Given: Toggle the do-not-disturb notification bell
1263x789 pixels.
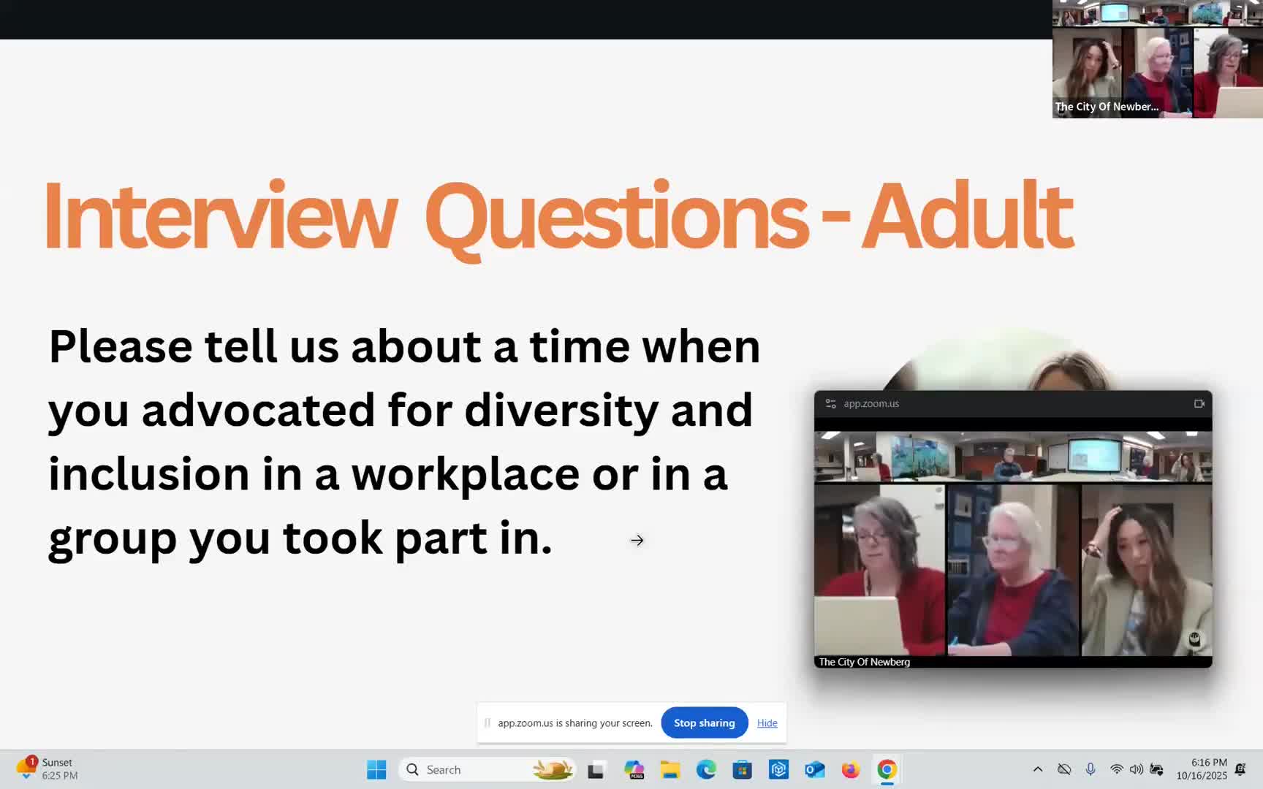Looking at the screenshot, I should [x=1240, y=769].
